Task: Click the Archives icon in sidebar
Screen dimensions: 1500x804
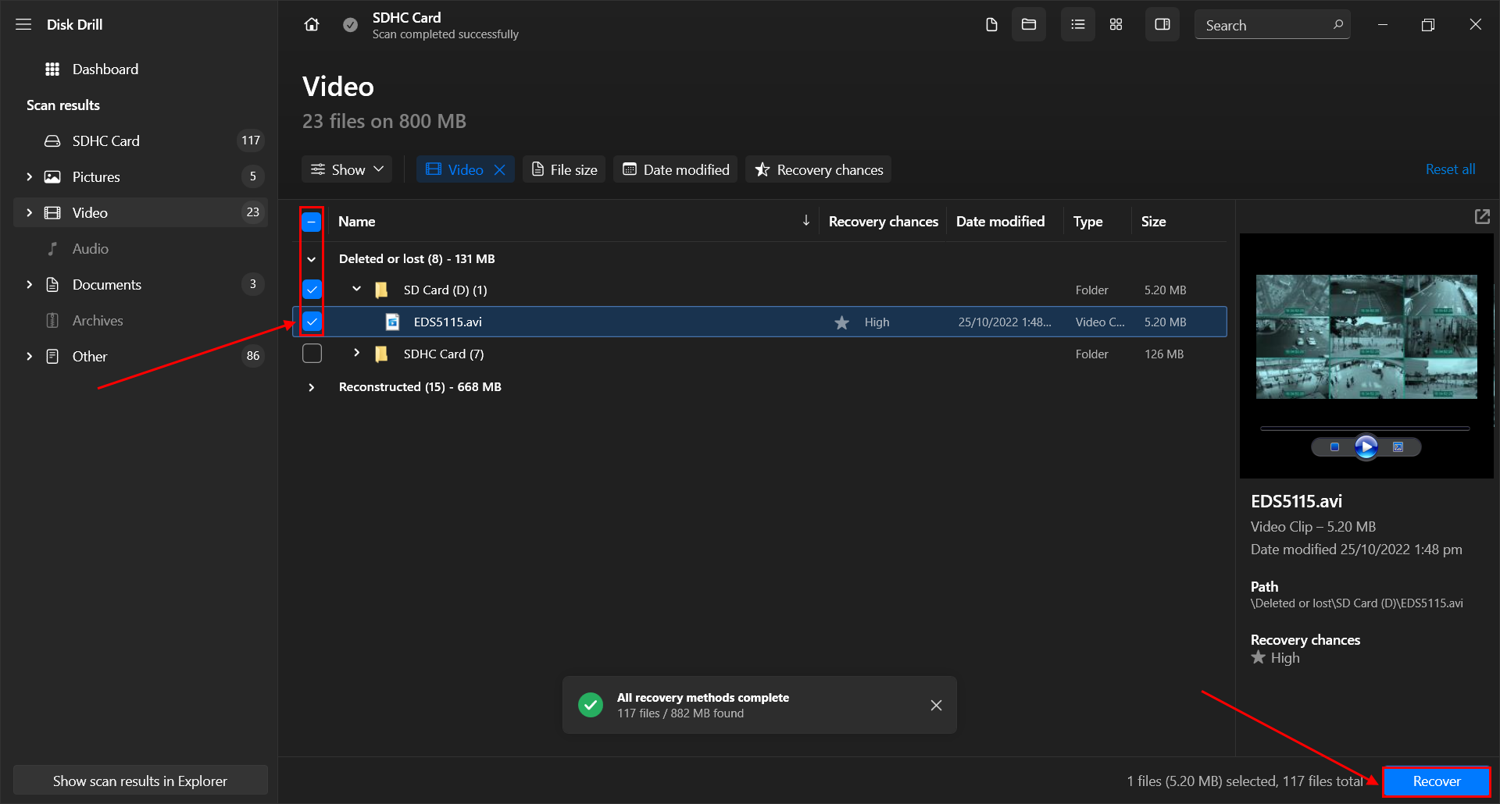Action: tap(52, 321)
